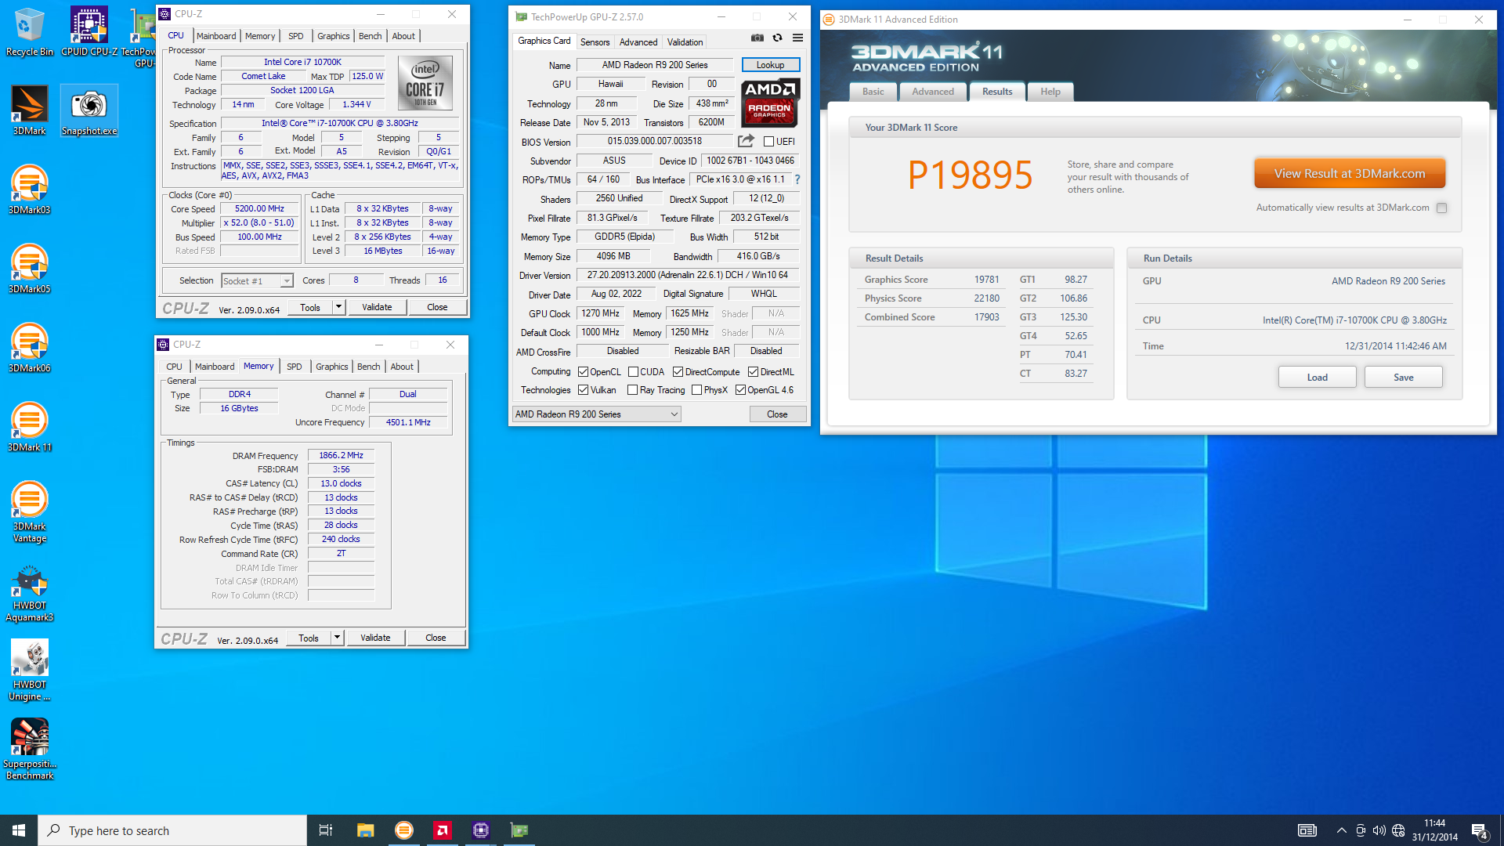1504x846 pixels.
Task: Click the Graphics Score value 19781
Action: (x=986, y=280)
